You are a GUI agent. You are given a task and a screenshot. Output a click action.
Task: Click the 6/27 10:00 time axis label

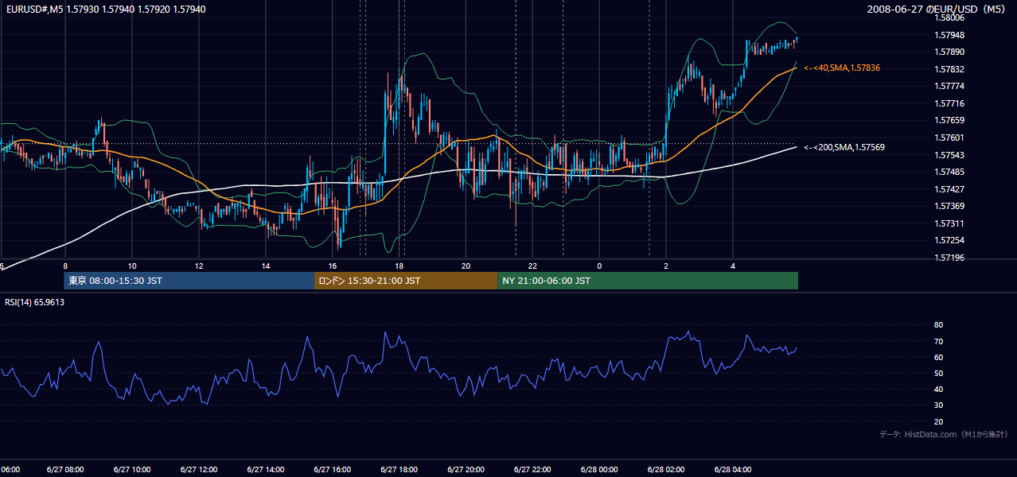[132, 469]
